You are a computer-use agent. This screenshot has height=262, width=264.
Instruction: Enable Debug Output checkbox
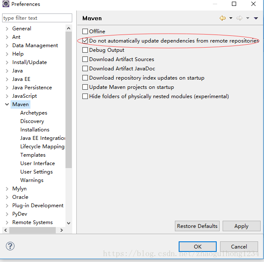click(85, 50)
